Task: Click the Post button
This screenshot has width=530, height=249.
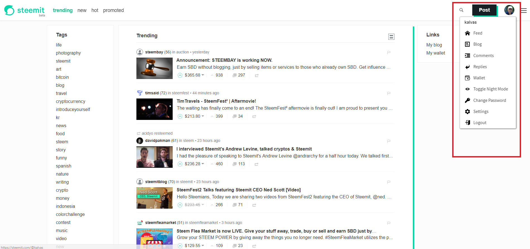Action: (x=485, y=10)
